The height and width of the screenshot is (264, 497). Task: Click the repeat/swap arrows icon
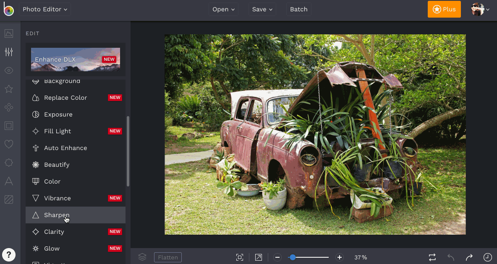tap(432, 257)
